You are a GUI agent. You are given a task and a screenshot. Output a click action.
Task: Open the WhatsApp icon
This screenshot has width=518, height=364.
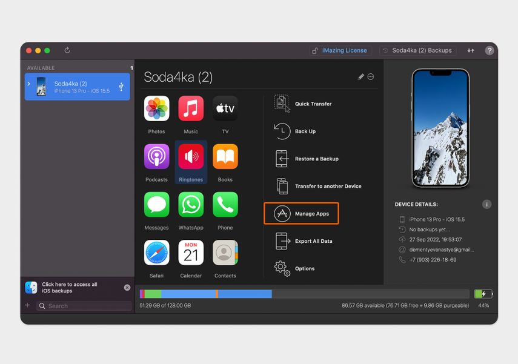[191, 205]
